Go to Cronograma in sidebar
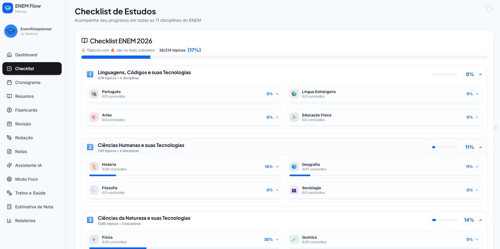The width and height of the screenshot is (500, 249). tap(32, 82)
